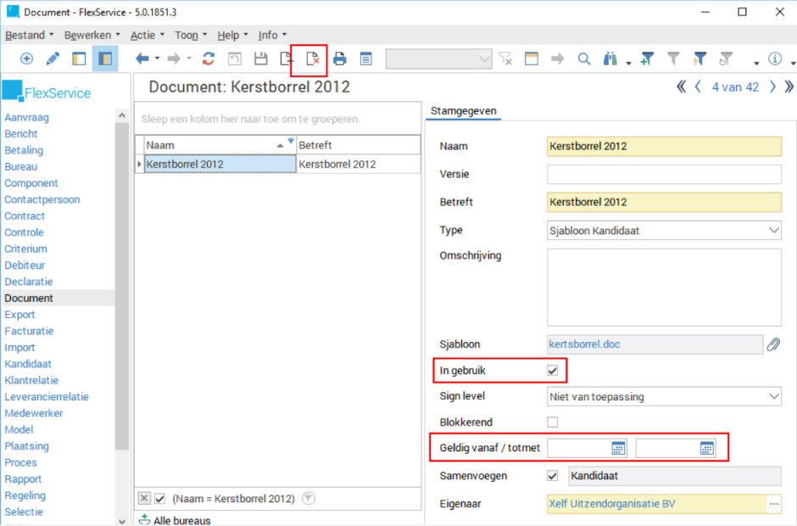Click the pencil edit icon

(53, 59)
